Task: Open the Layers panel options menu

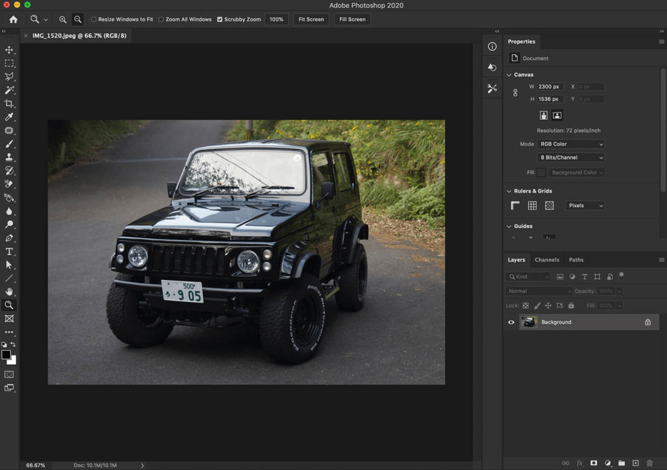Action: click(x=662, y=260)
